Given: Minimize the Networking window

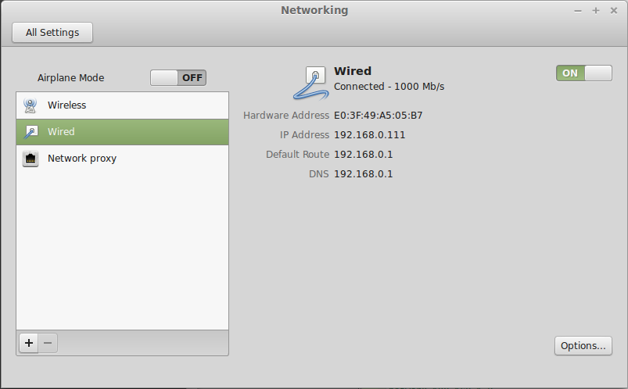Looking at the screenshot, I should [577, 11].
